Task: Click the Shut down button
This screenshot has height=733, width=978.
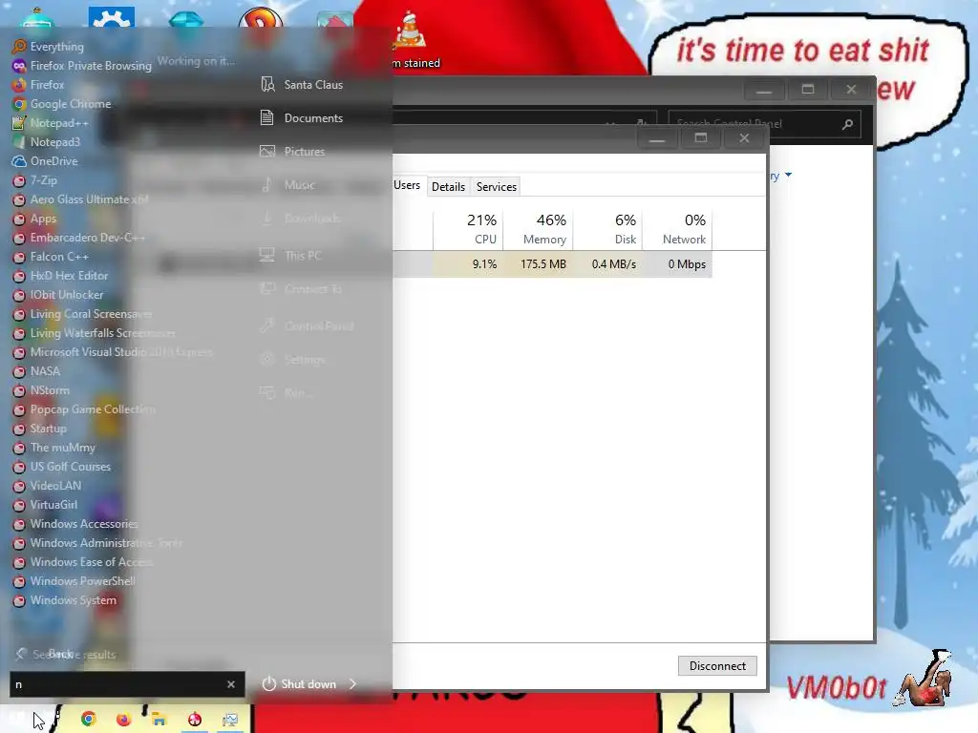Action: point(299,683)
